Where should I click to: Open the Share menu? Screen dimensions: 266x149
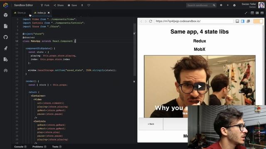(x=59, y=5)
